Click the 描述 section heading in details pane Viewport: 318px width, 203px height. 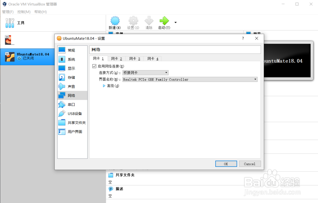click(119, 189)
